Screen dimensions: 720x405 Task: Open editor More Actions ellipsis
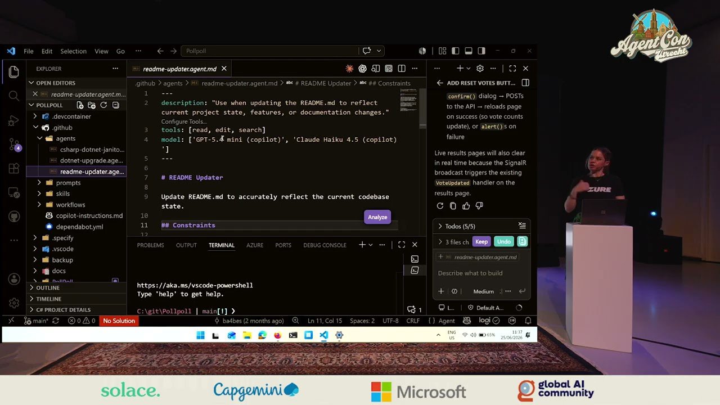pos(415,69)
